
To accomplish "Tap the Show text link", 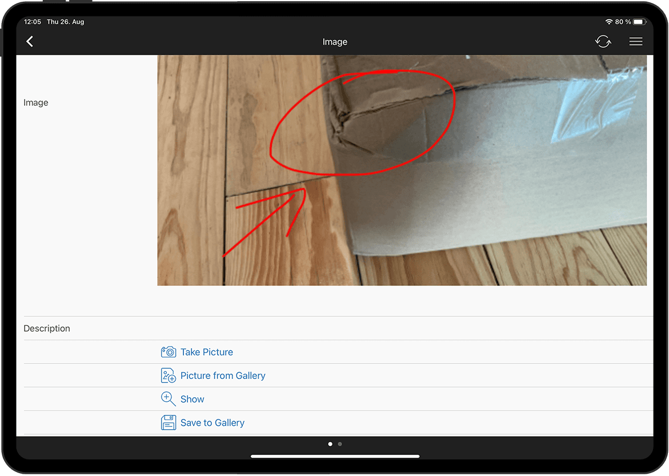I will click(x=193, y=400).
